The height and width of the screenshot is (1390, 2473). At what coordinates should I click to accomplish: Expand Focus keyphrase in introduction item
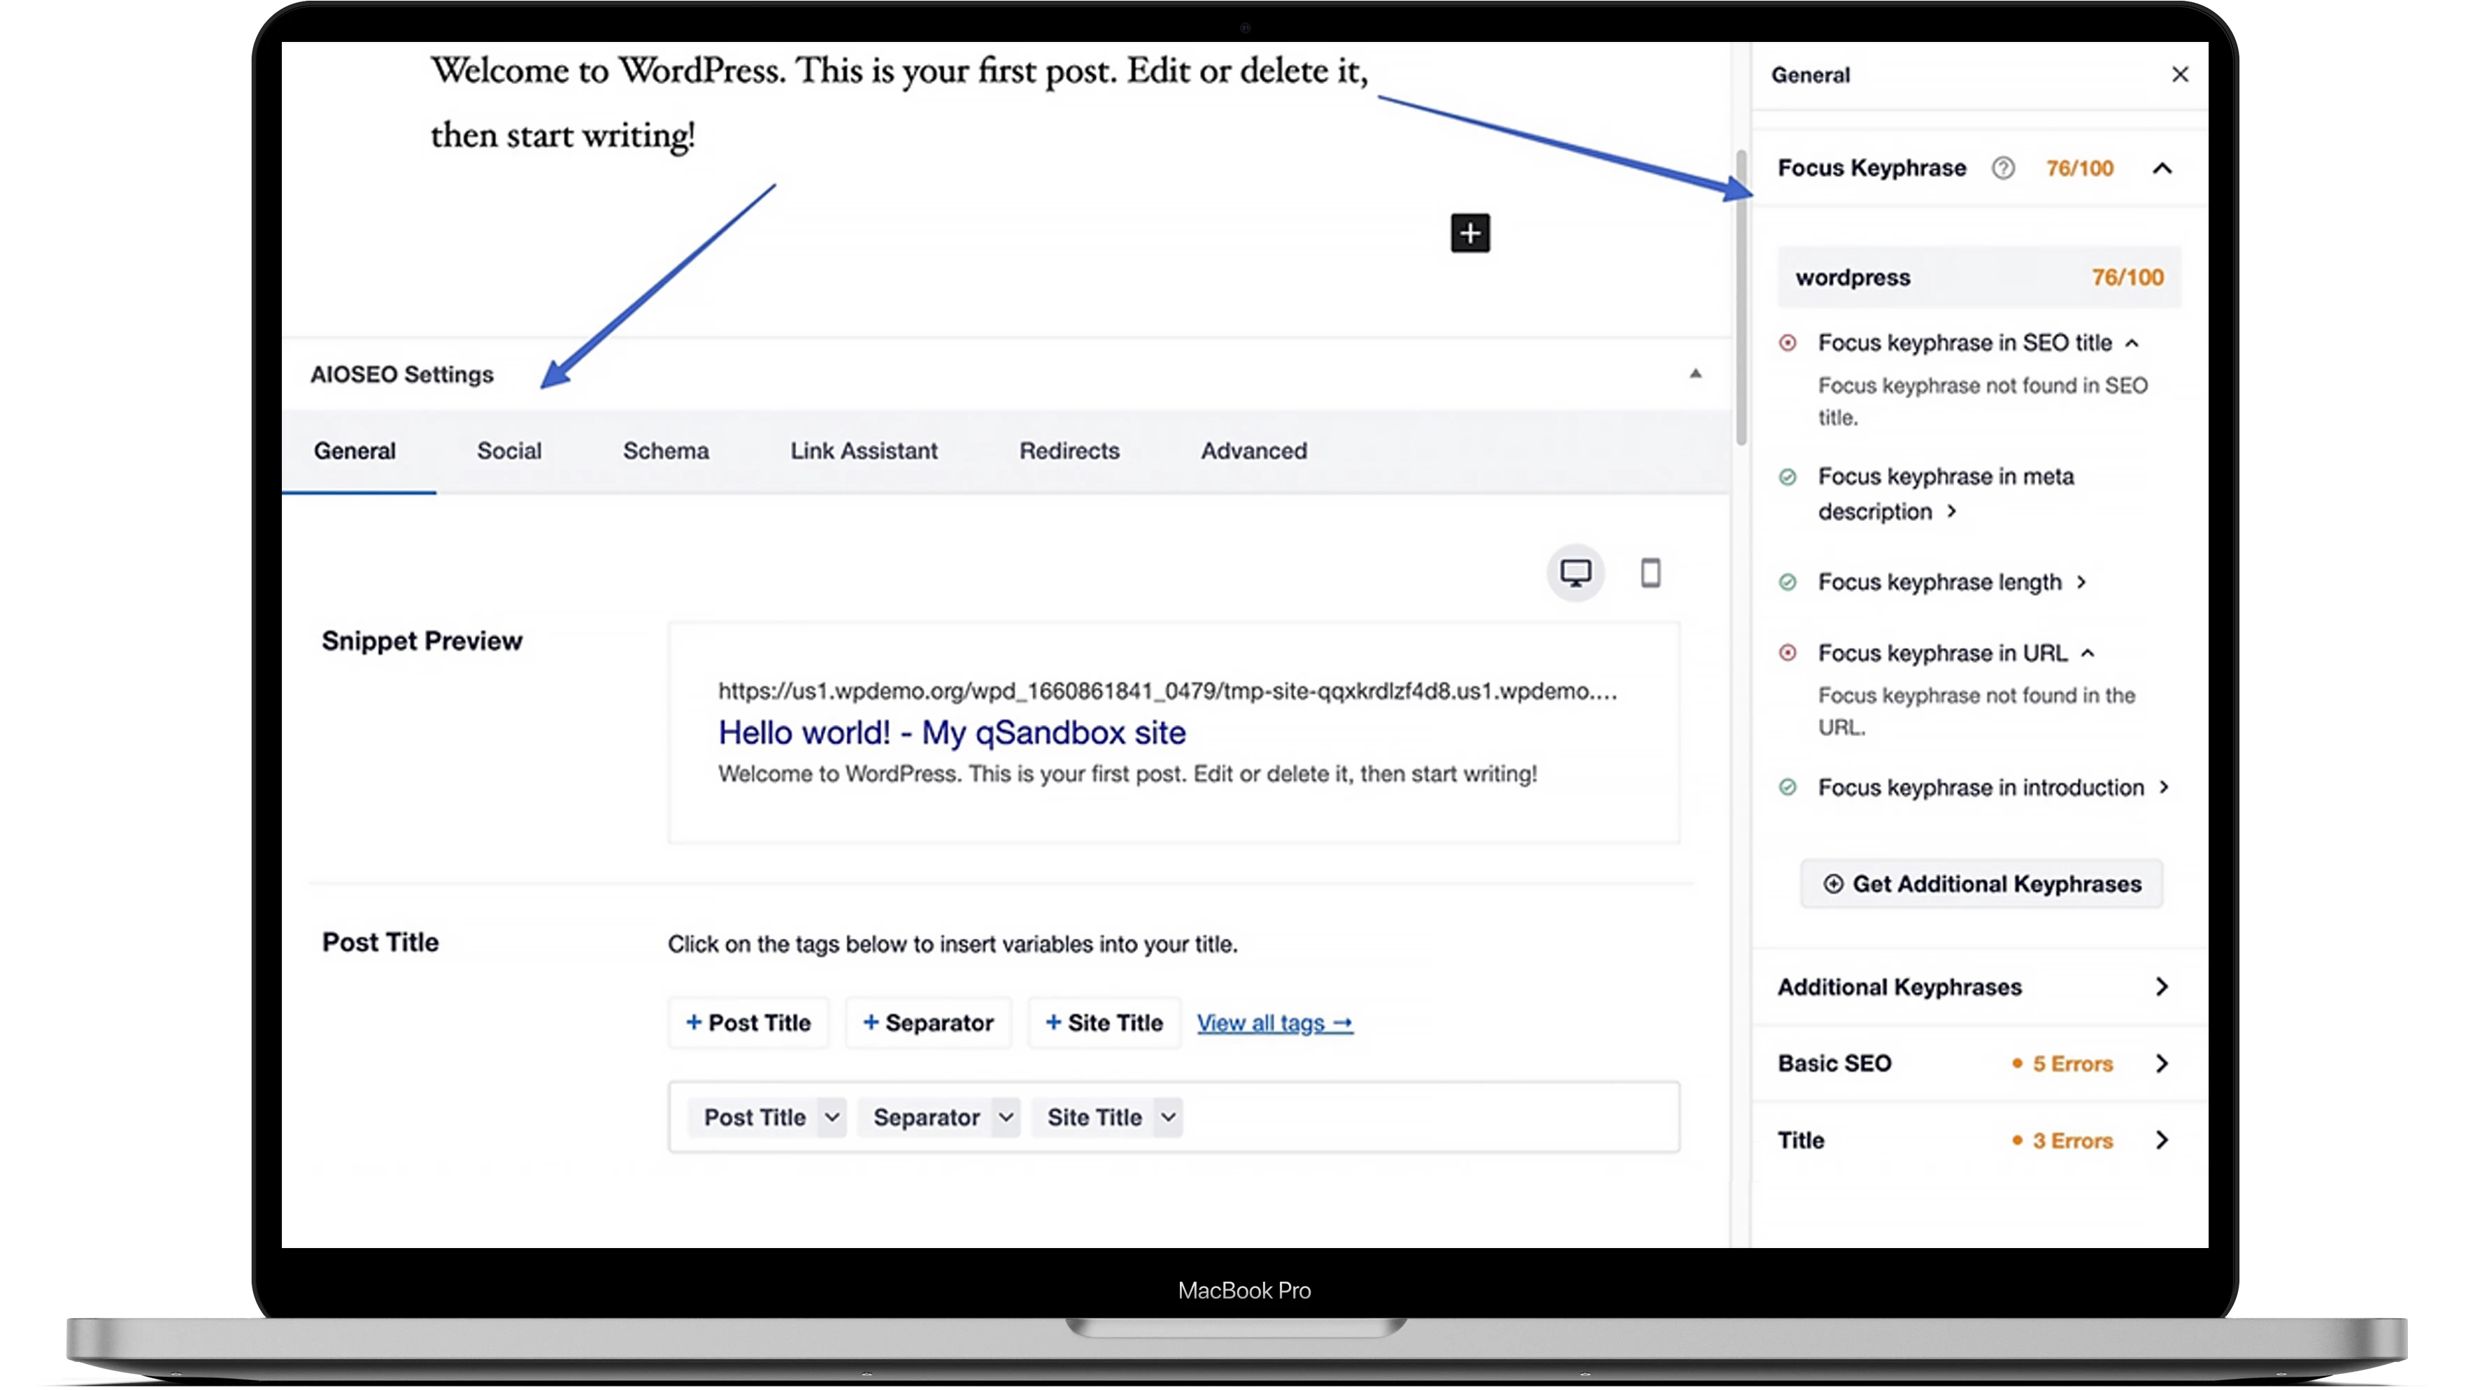2163,787
